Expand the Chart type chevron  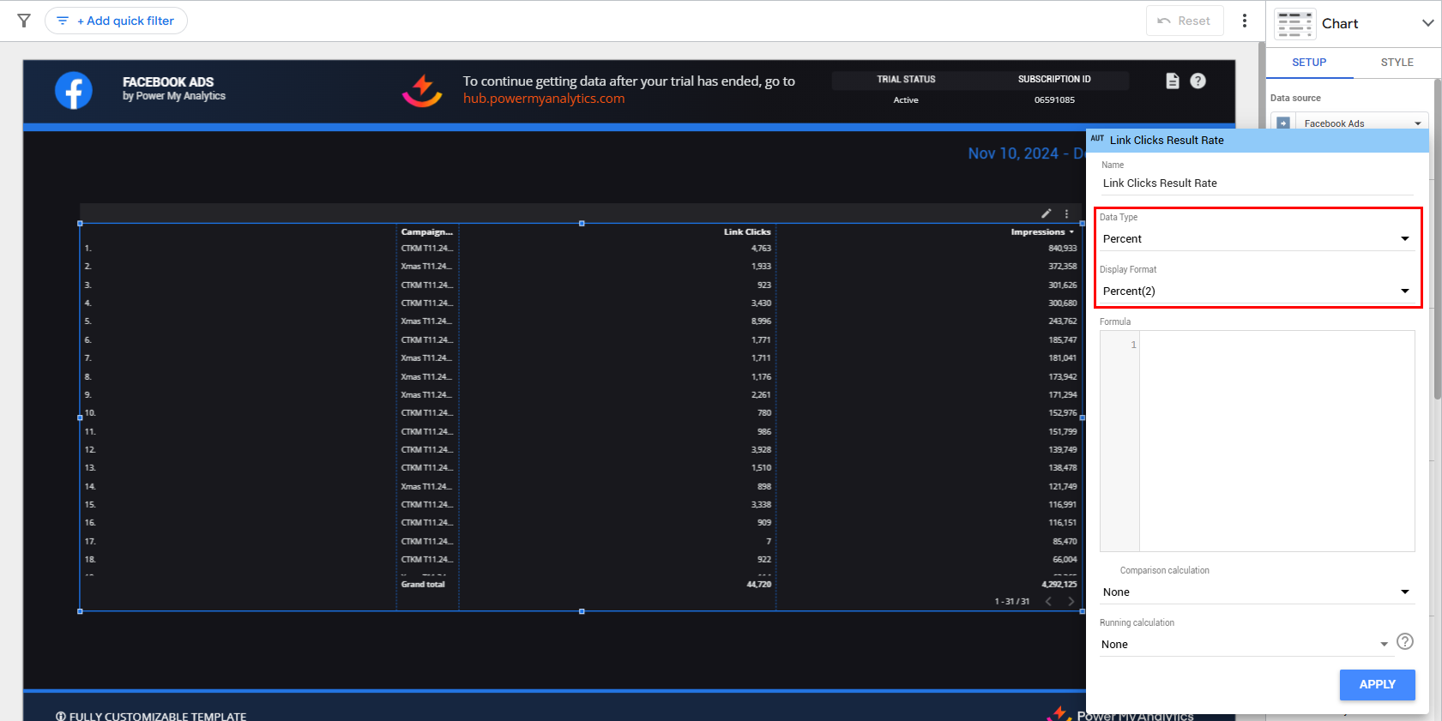click(x=1427, y=23)
